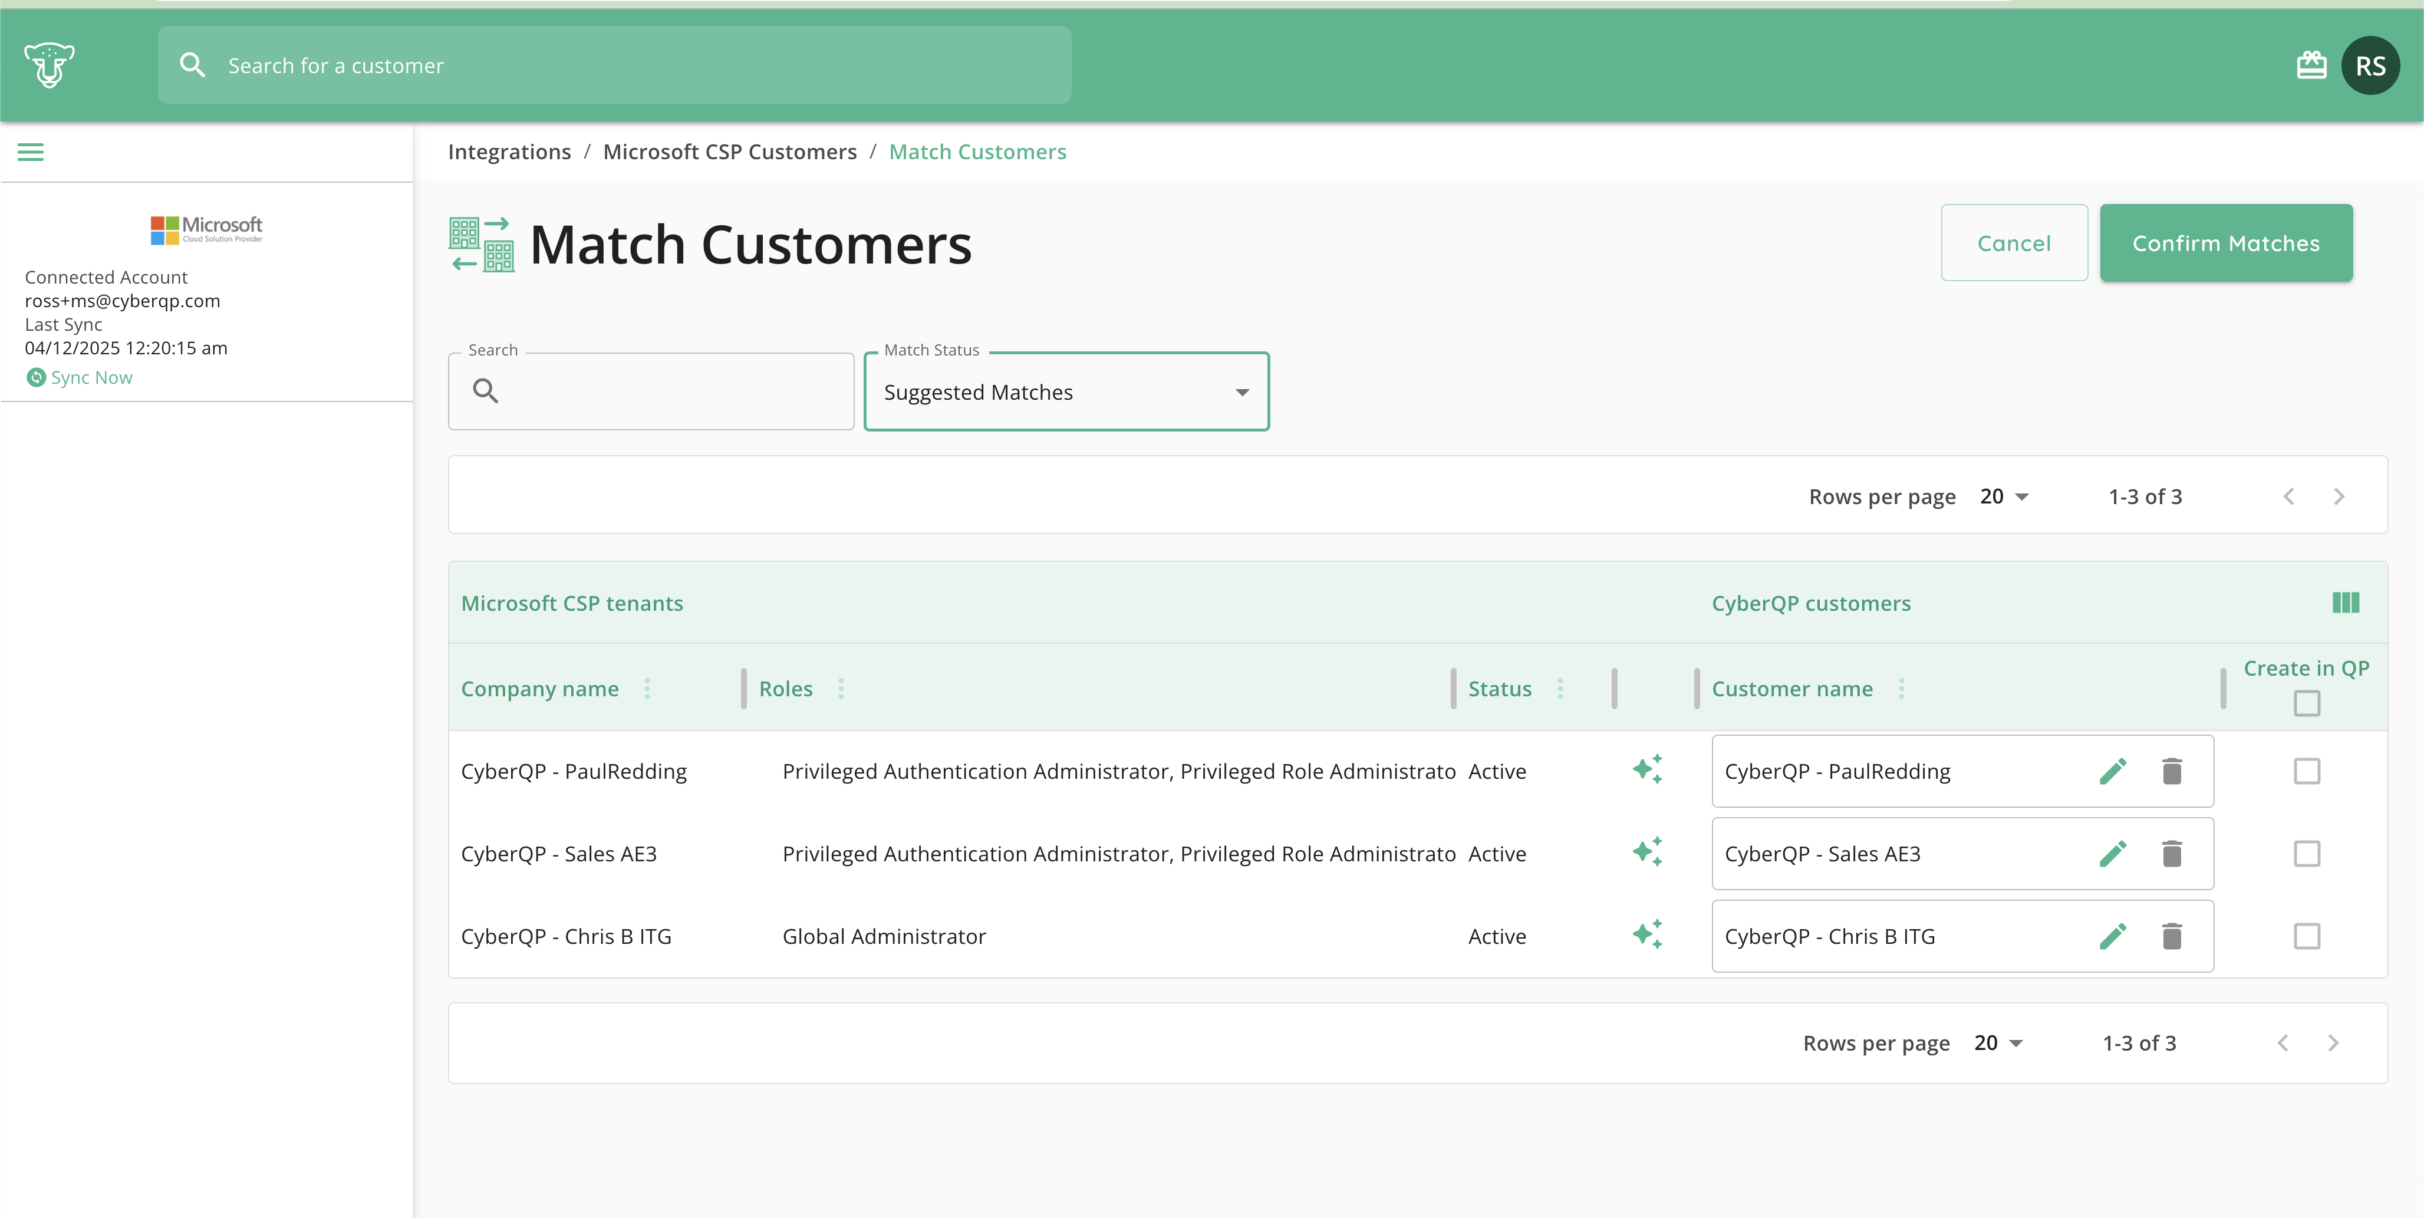The width and height of the screenshot is (2424, 1218).
Task: Sort by the Status column header
Action: click(x=1499, y=689)
